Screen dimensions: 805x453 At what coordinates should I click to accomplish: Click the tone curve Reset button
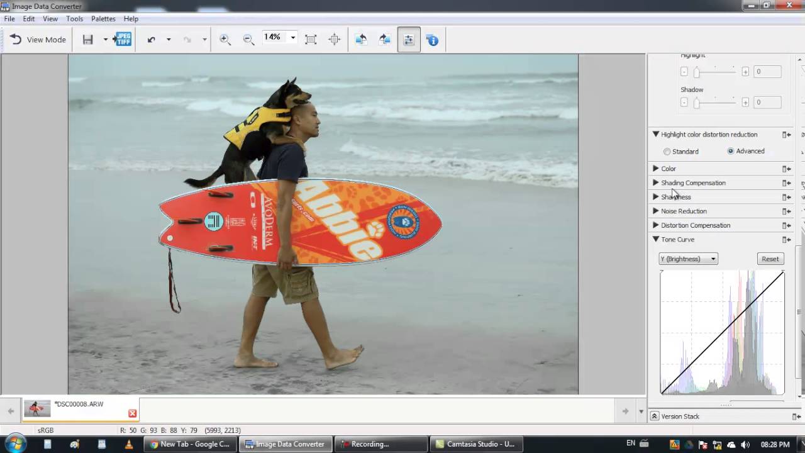click(x=770, y=259)
